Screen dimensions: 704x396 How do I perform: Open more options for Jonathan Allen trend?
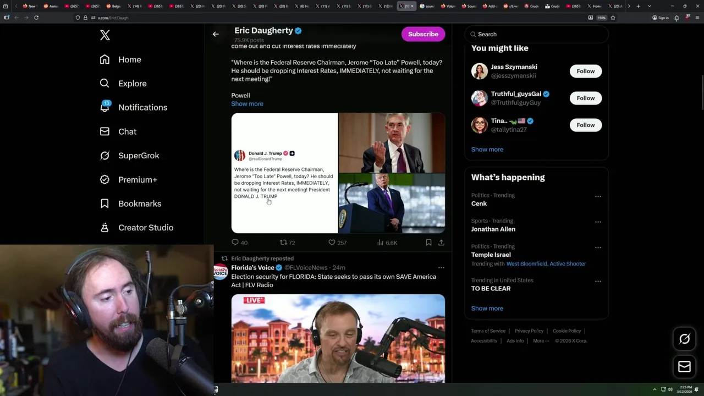(598, 222)
